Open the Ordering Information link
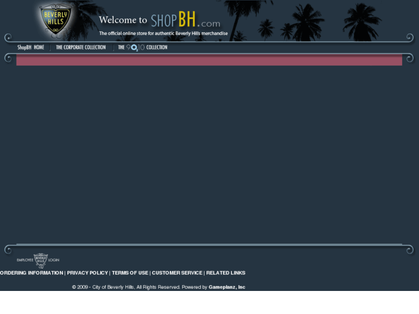Image resolution: width=419 pixels, height=314 pixels. pos(32,273)
